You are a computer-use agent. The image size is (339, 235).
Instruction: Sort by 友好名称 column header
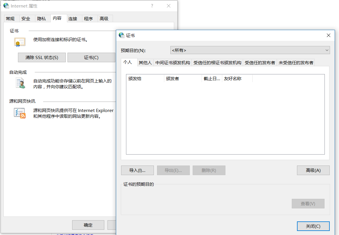[237, 79]
